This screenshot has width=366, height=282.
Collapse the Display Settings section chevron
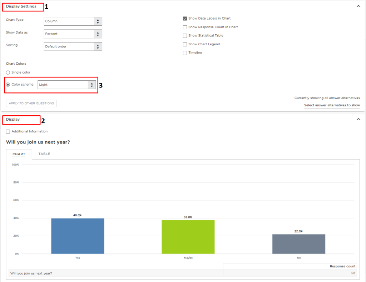pyautogui.click(x=358, y=6)
